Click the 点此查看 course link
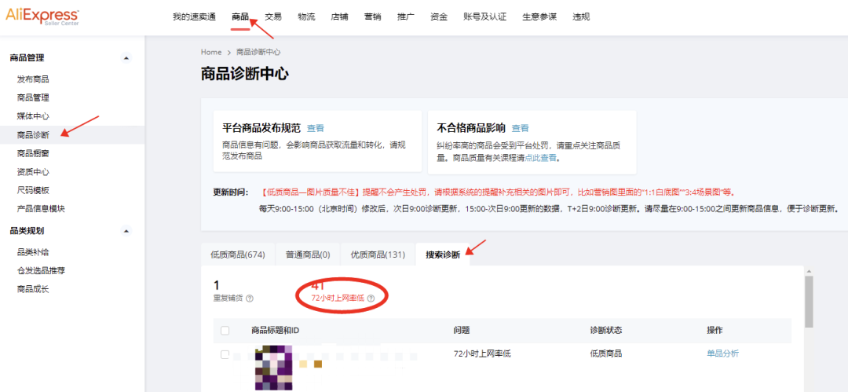 (540, 158)
